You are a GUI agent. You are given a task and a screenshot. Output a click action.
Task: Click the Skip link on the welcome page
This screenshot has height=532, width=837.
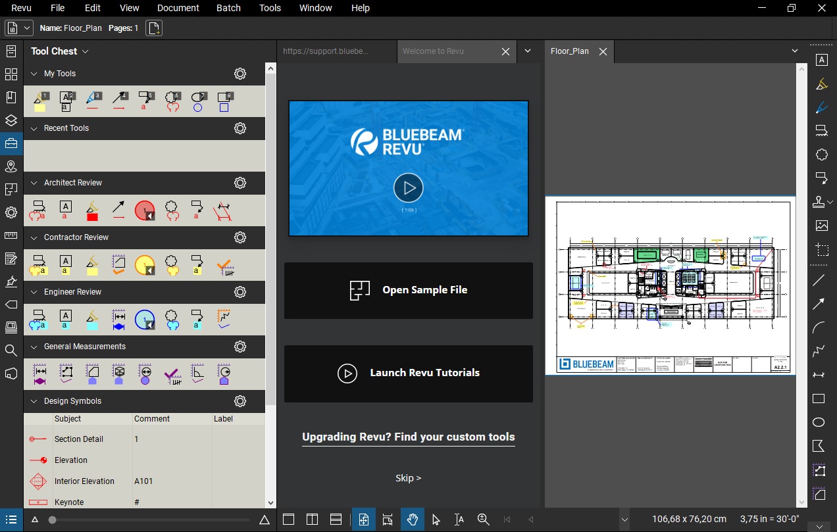408,478
